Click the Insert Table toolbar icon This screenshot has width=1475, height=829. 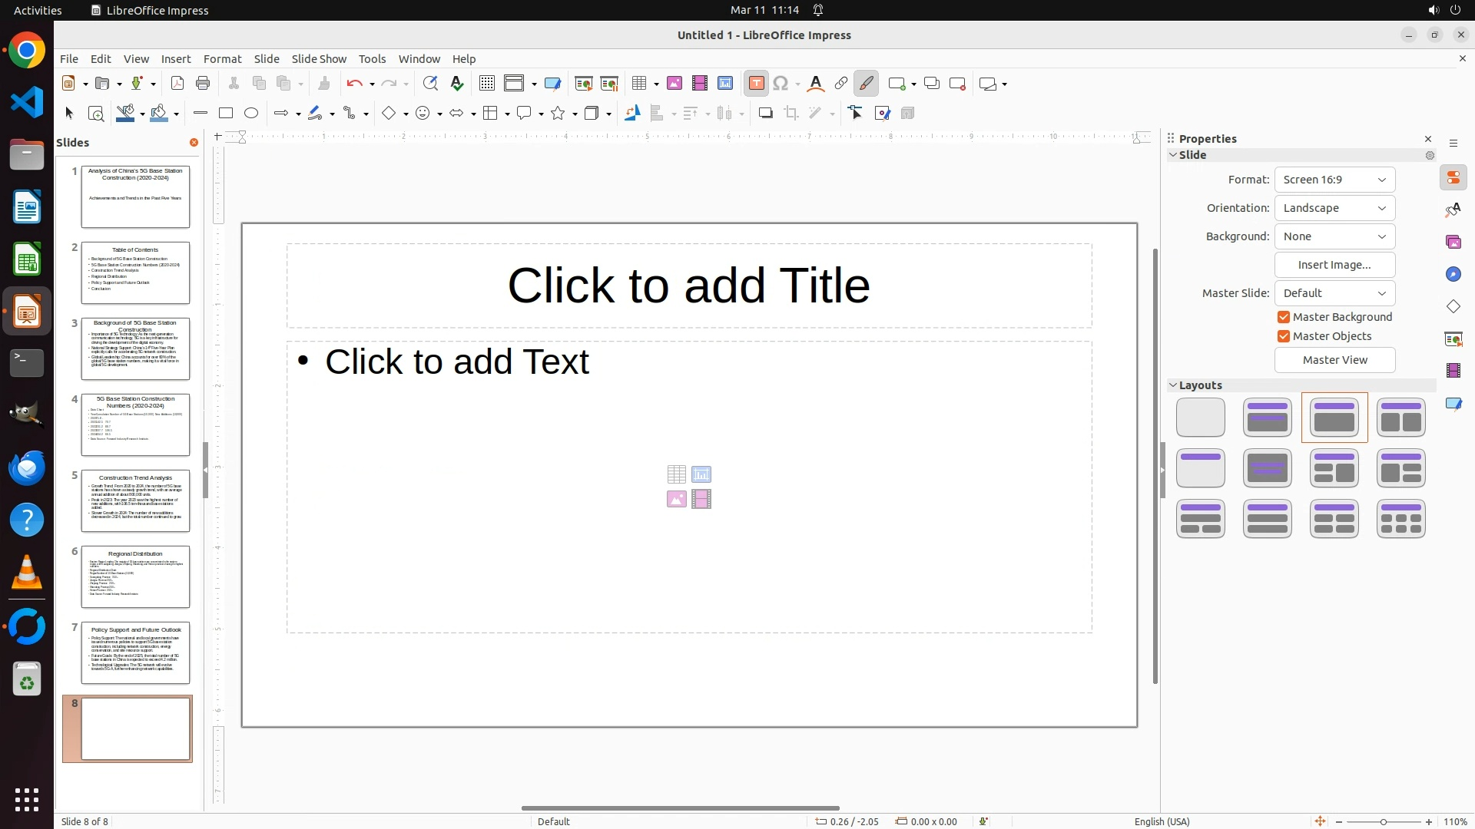click(x=639, y=84)
